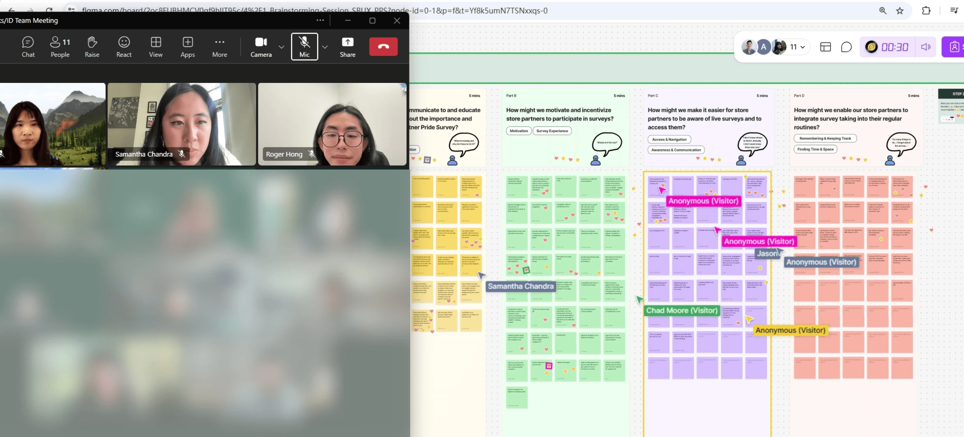Viewport: 964px width, 437px height.
Task: Toggle the Camera on or off
Action: pyautogui.click(x=261, y=47)
